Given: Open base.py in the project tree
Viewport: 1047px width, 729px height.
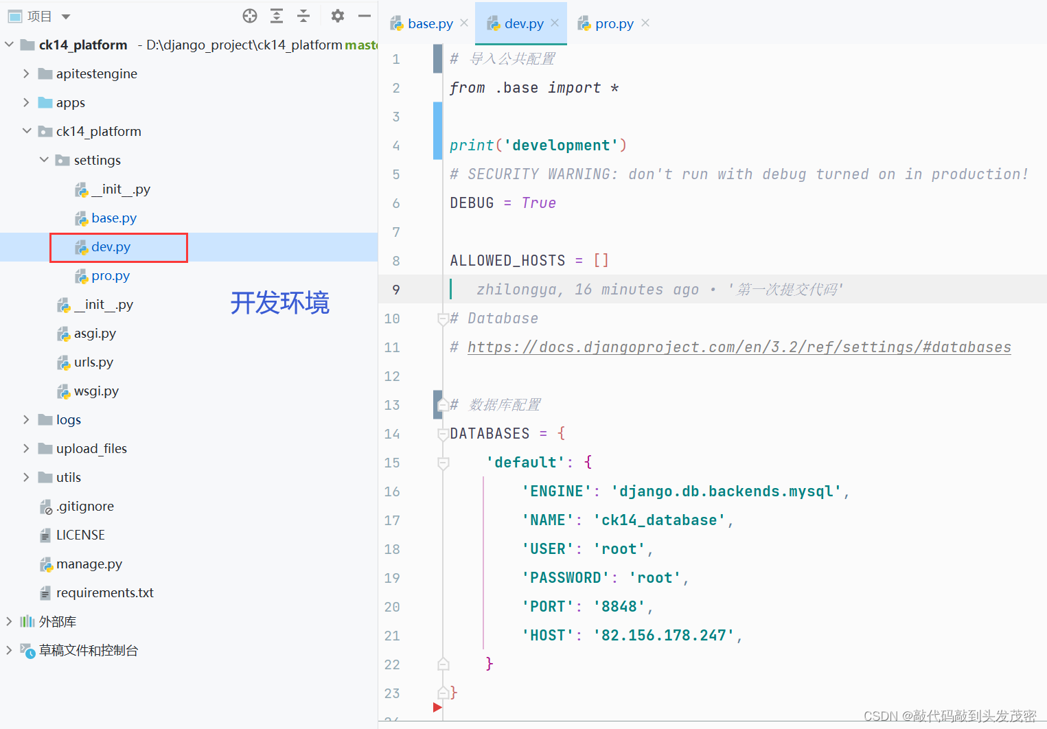Looking at the screenshot, I should [x=106, y=218].
